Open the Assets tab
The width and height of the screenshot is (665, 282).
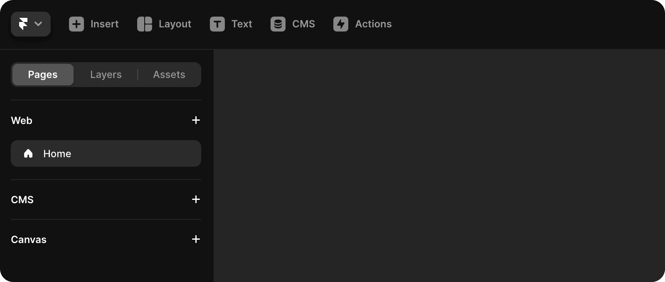pyautogui.click(x=169, y=75)
